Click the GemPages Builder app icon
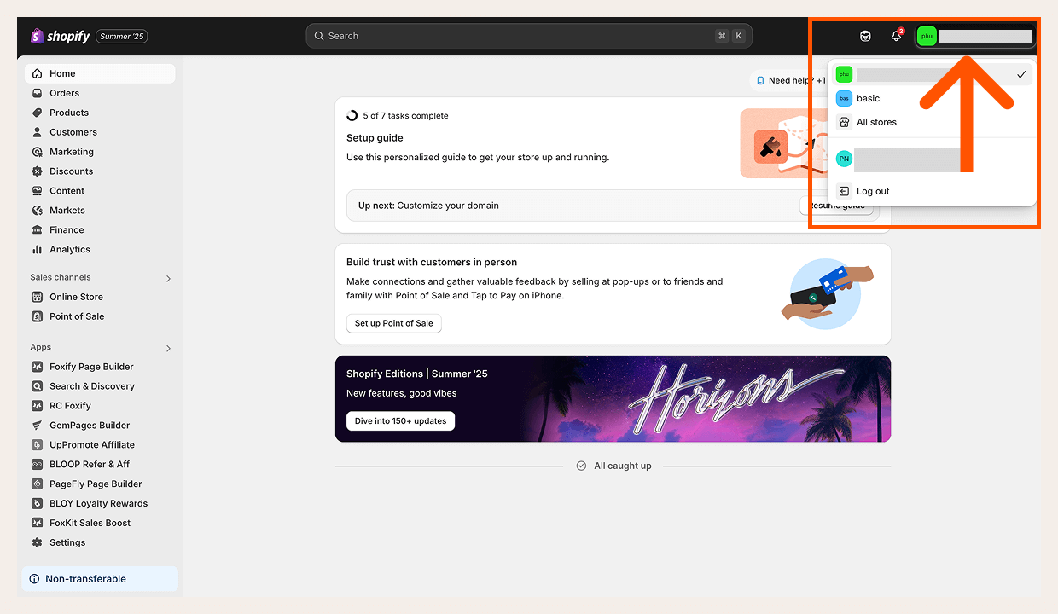This screenshot has width=1058, height=614. [37, 426]
